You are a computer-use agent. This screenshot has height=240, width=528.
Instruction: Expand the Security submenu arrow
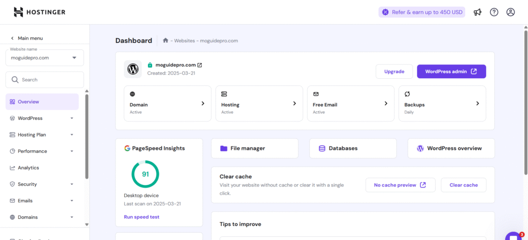pos(72,184)
